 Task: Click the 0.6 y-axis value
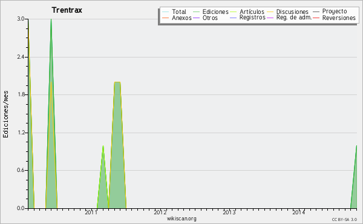click(x=21, y=170)
